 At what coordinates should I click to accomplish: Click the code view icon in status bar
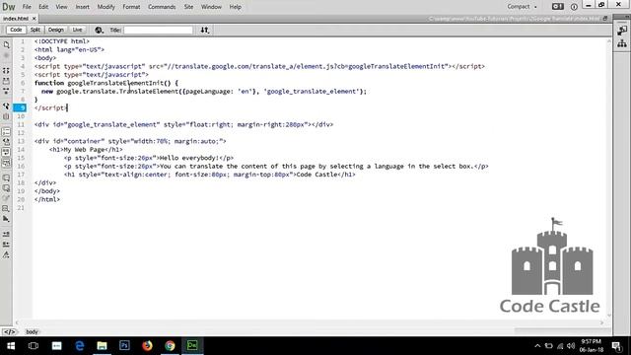coord(9,332)
